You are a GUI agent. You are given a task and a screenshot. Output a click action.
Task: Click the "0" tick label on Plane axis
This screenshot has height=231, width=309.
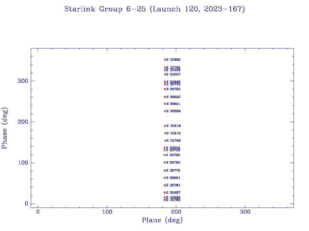38,212
